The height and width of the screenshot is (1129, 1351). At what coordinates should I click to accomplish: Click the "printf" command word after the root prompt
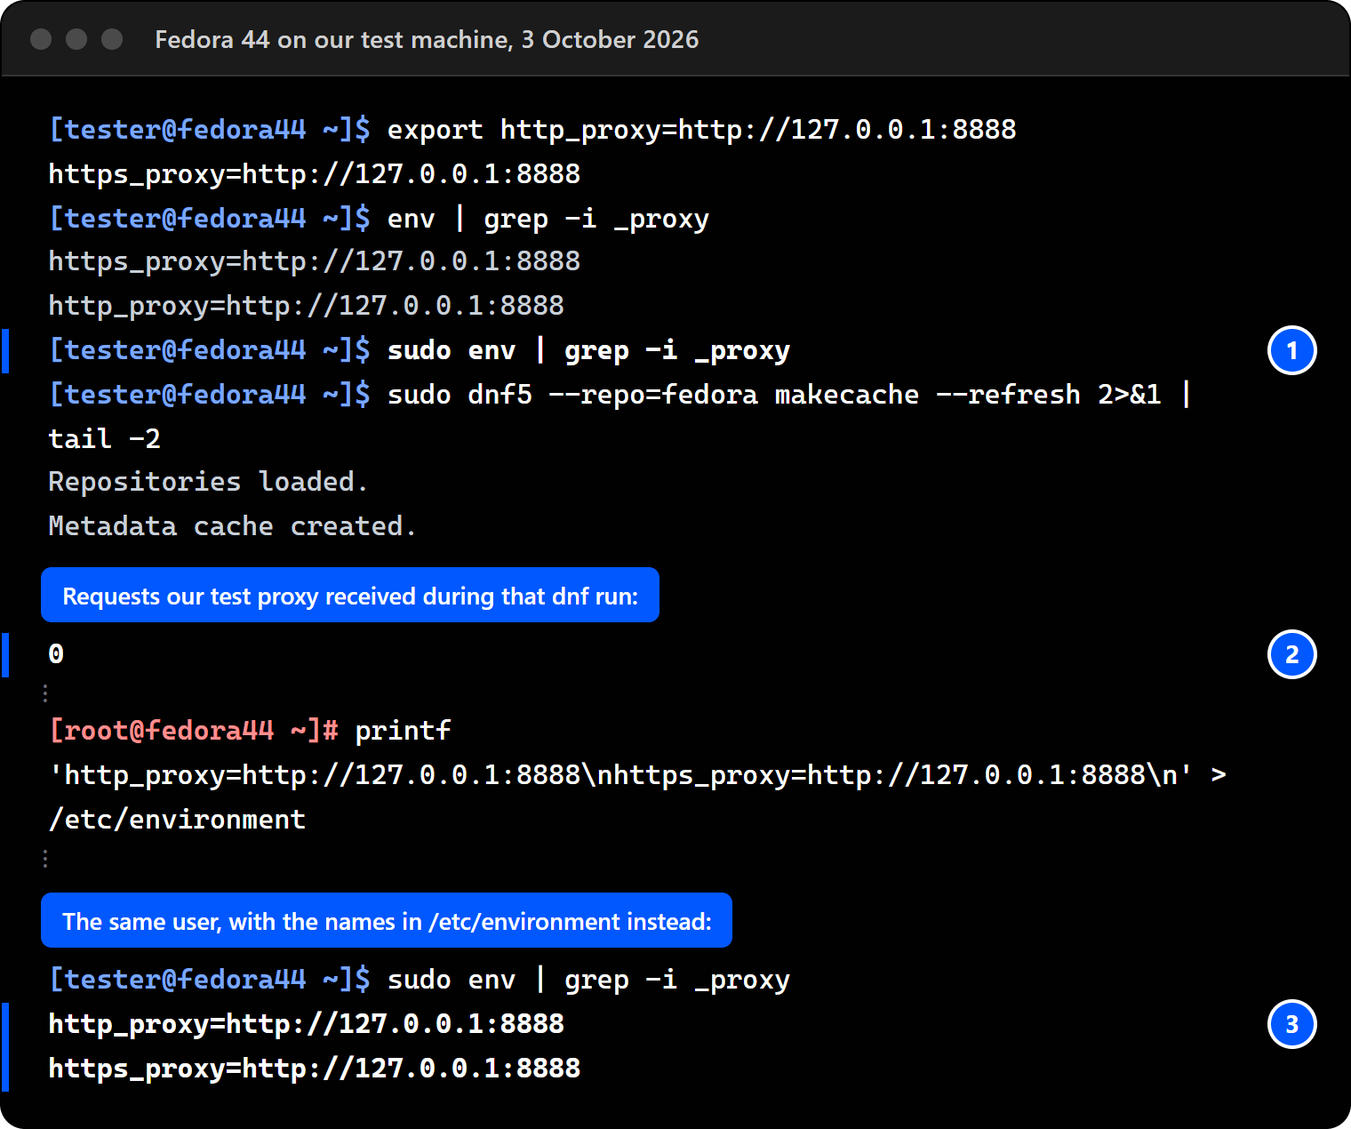[403, 731]
